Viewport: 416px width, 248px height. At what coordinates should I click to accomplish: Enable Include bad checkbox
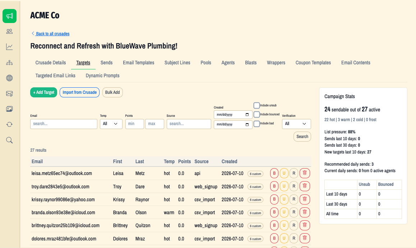coord(256,124)
